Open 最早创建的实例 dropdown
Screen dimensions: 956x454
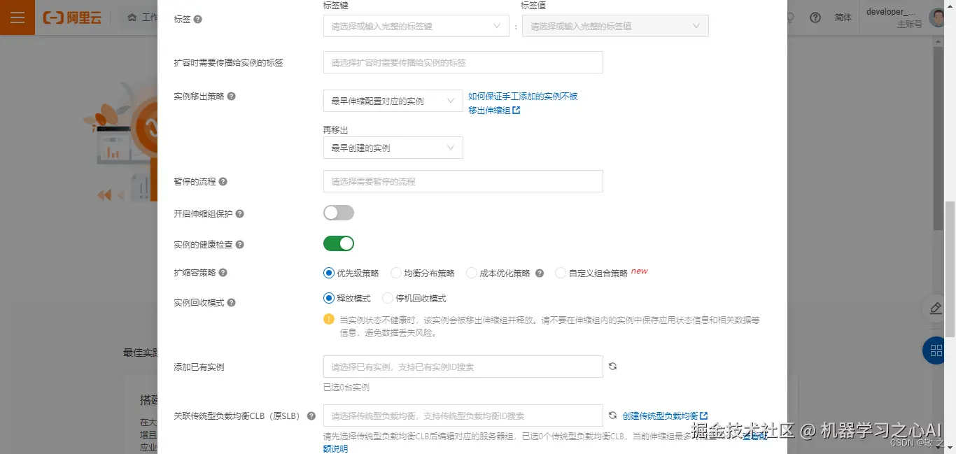[393, 148]
